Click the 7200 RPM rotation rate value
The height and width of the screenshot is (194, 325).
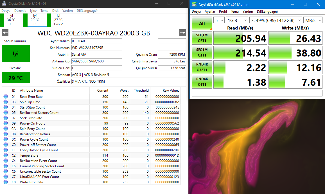[x=172, y=55]
